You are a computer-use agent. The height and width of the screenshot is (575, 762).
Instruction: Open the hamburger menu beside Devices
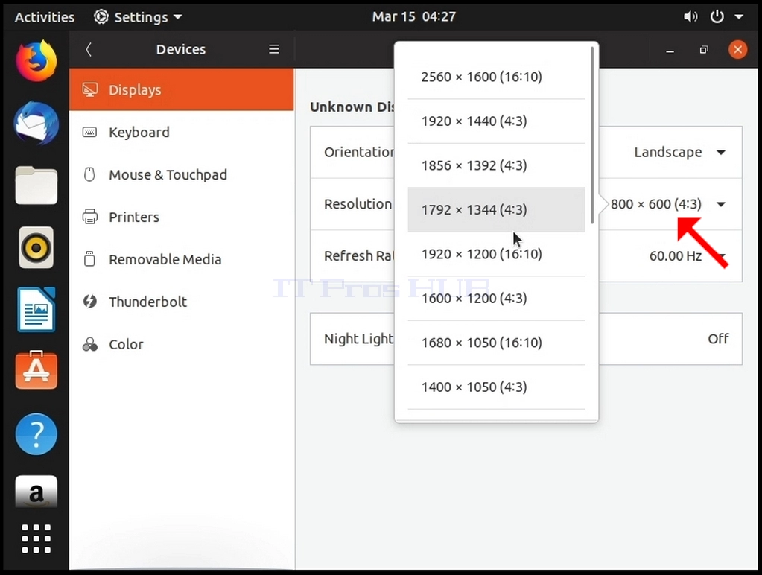(274, 49)
